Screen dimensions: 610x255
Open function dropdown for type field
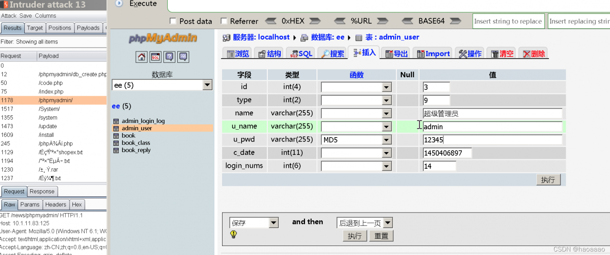click(356, 101)
